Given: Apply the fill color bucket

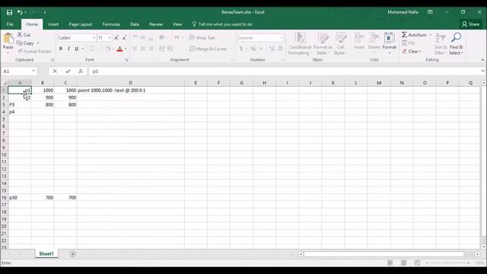Looking at the screenshot, I should pyautogui.click(x=108, y=49).
